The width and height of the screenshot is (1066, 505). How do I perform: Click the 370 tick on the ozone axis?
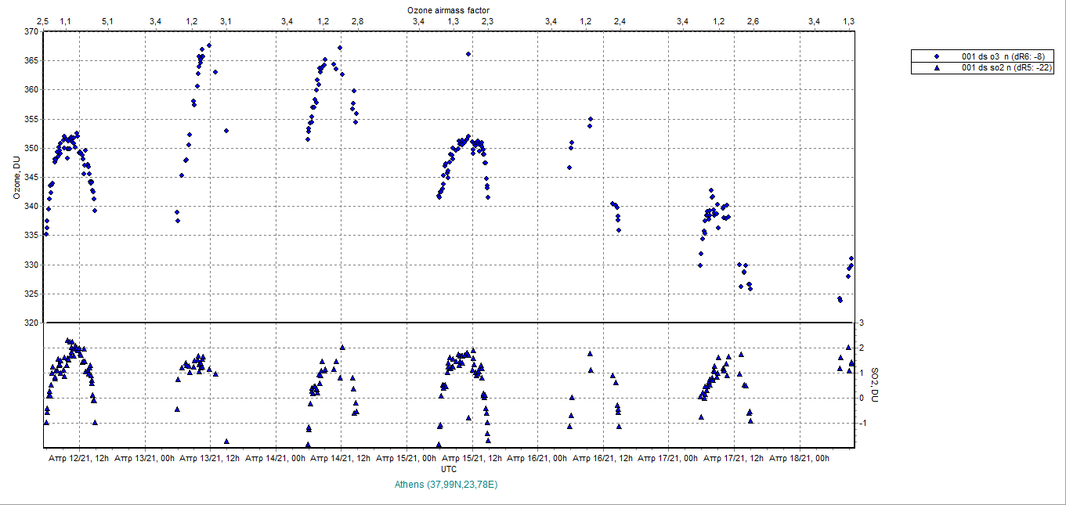point(31,32)
